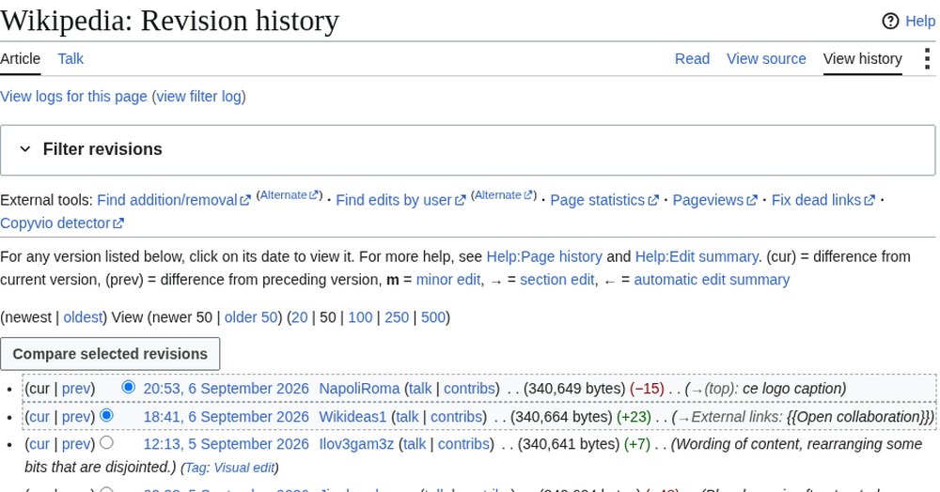Open the View source tab
The width and height of the screenshot is (940, 492).
click(766, 58)
